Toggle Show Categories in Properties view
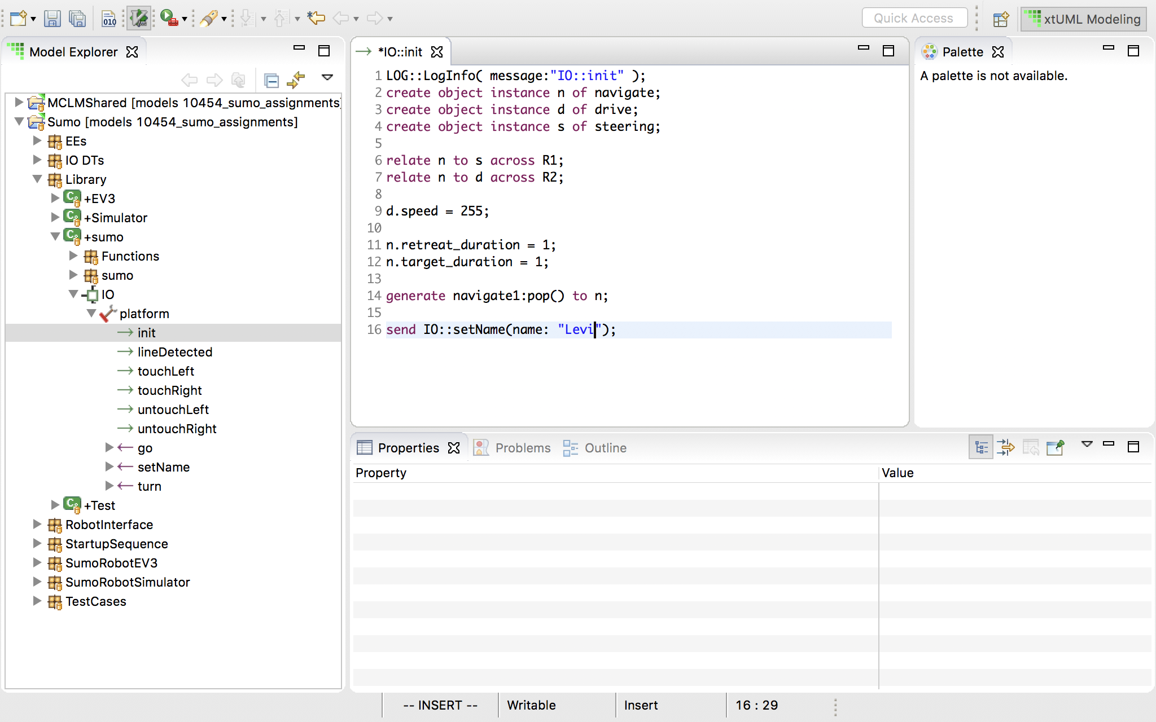The height and width of the screenshot is (722, 1156). click(x=981, y=448)
